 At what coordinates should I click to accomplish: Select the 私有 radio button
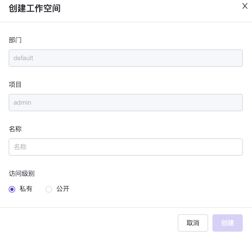click(12, 189)
